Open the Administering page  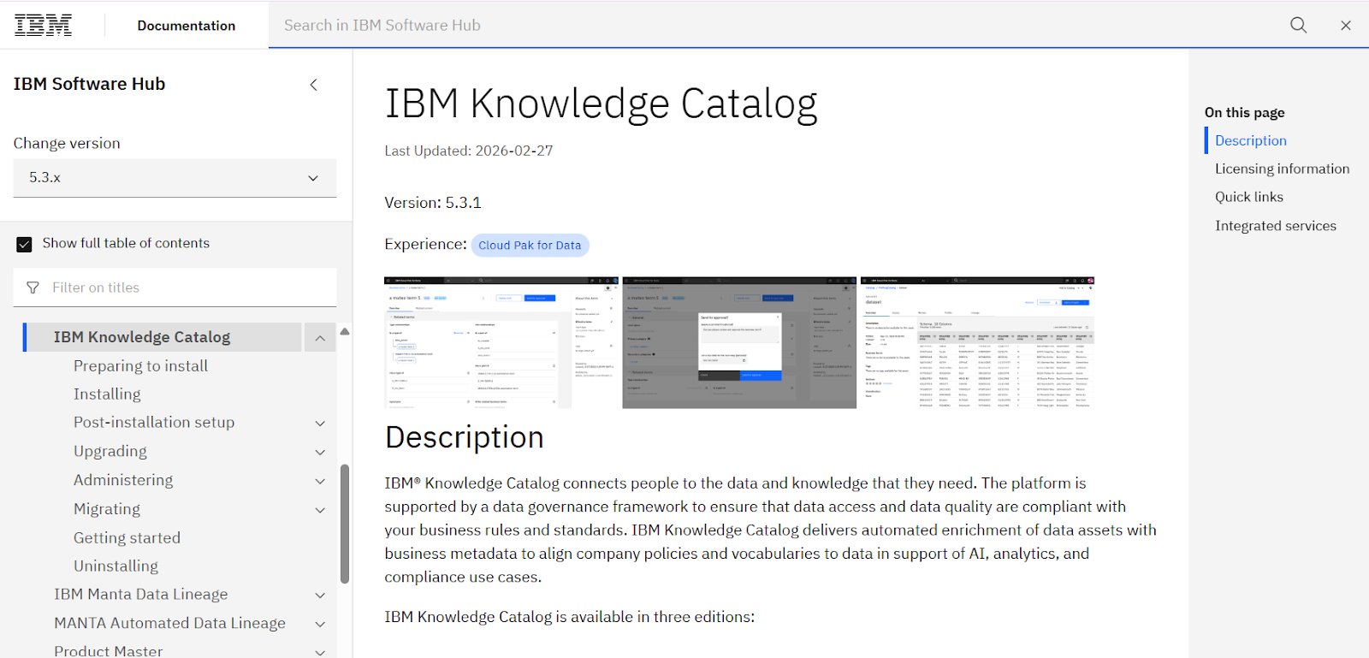click(x=123, y=480)
